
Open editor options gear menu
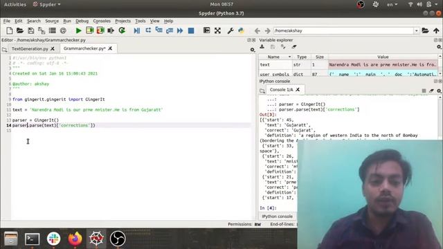point(252,50)
